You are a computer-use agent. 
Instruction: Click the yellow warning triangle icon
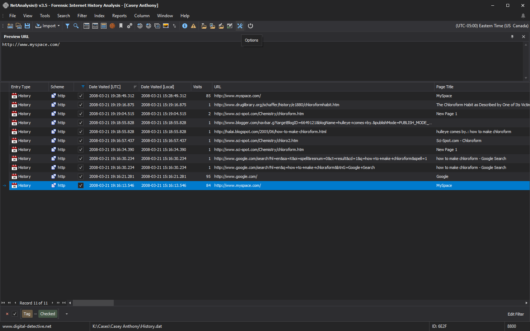point(193,26)
